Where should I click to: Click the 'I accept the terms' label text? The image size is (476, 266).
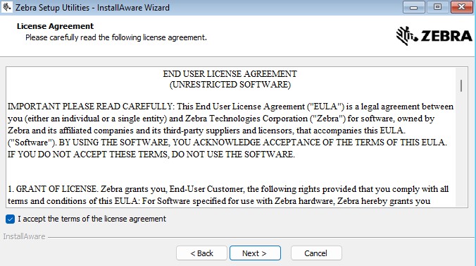click(x=92, y=219)
